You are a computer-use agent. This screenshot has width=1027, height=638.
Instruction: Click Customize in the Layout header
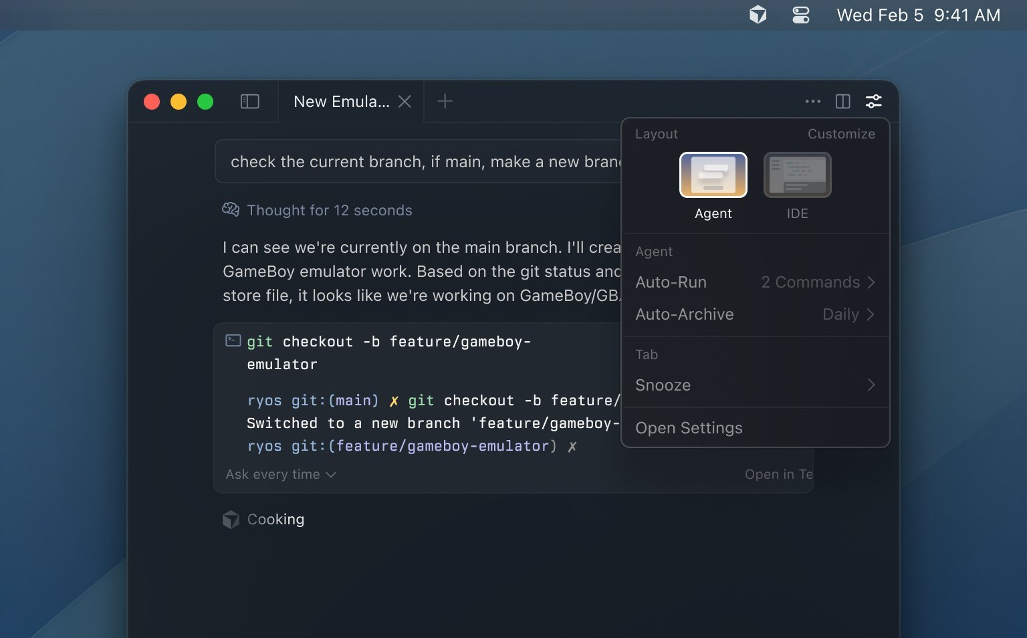click(840, 134)
